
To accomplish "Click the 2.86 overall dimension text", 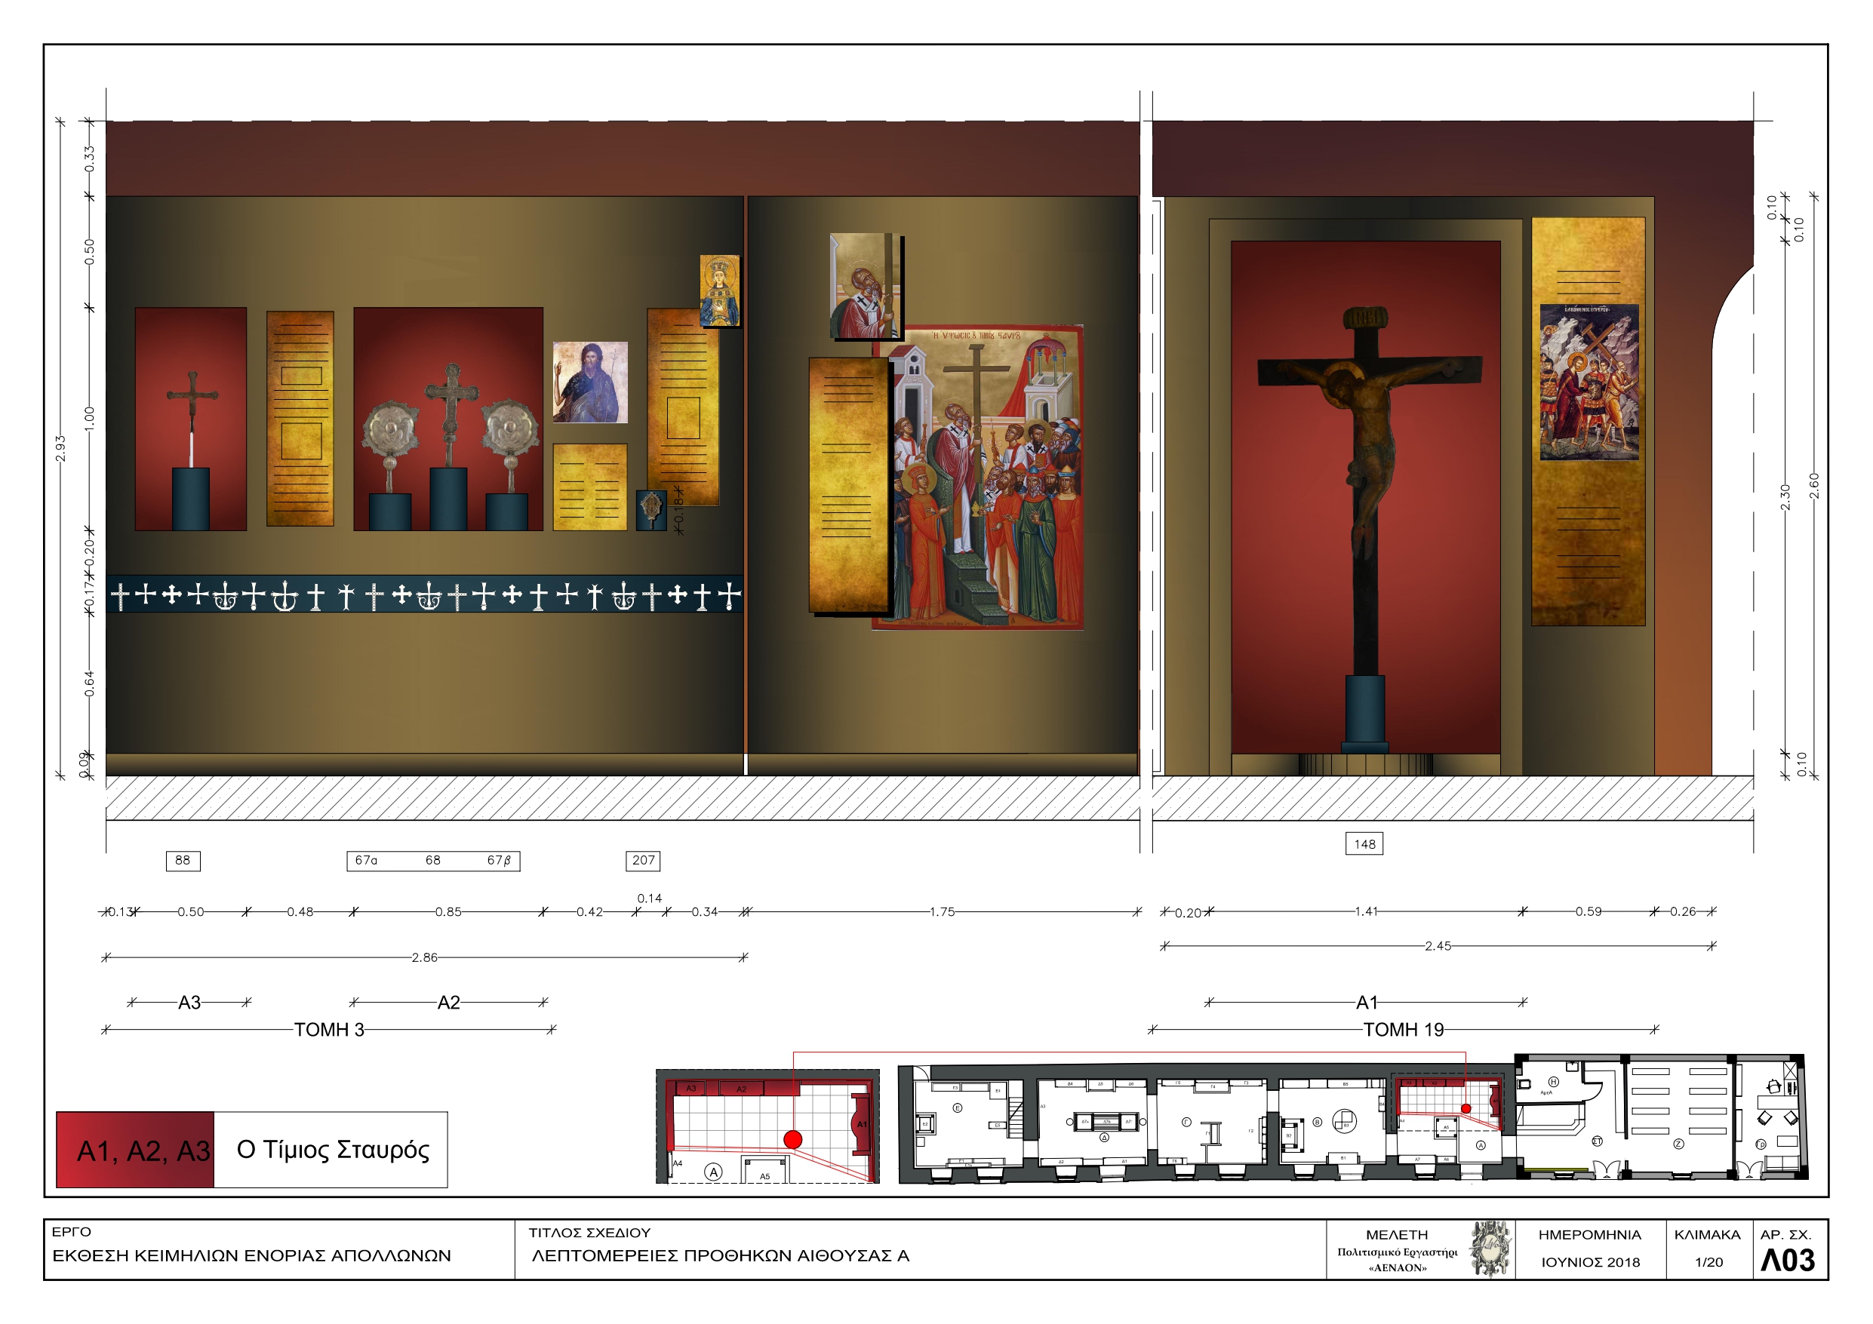I will pyautogui.click(x=424, y=957).
